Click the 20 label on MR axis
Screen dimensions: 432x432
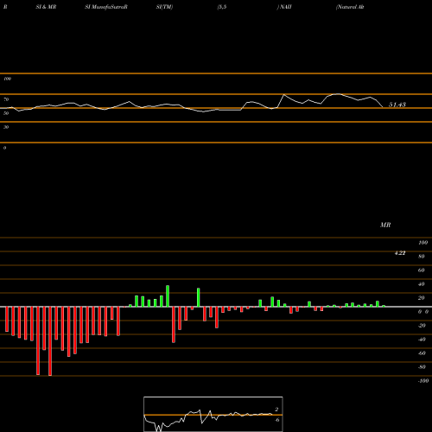(422, 298)
